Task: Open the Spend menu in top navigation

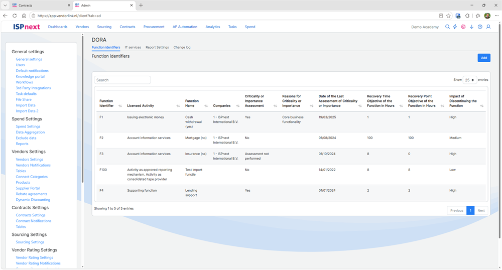Action: click(250, 27)
